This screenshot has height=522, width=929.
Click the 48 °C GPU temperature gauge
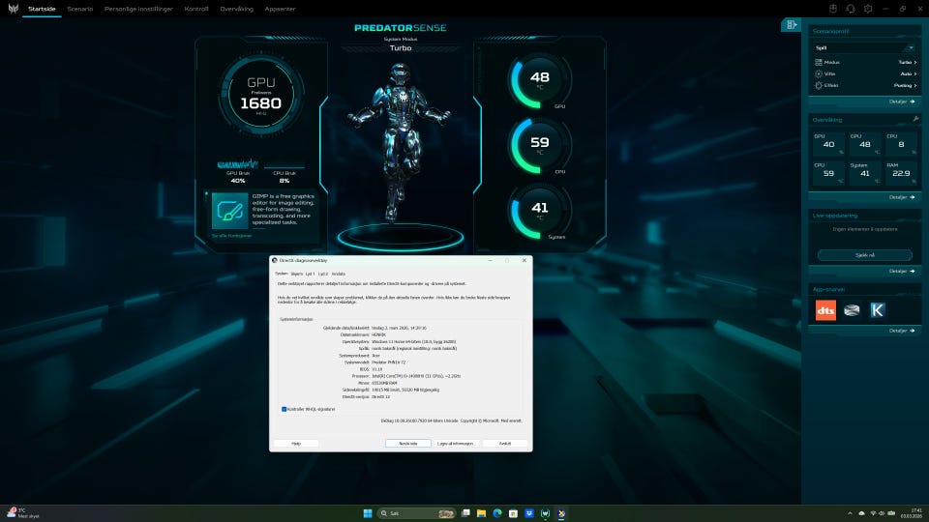click(x=539, y=80)
